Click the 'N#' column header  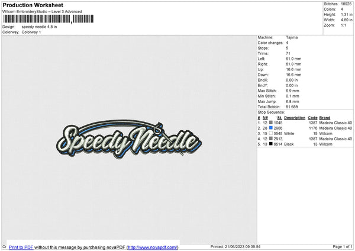pyautogui.click(x=265, y=118)
